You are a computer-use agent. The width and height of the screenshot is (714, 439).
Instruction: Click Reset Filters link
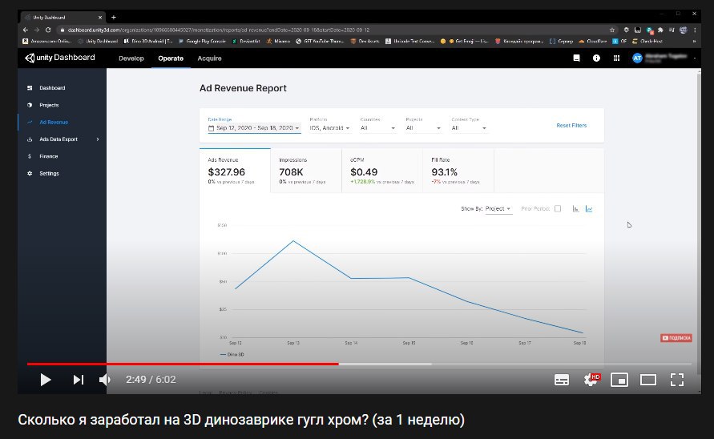point(571,125)
